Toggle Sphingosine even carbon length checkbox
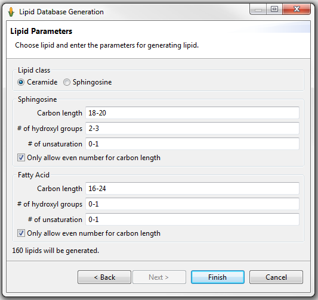Image resolution: width=318 pixels, height=300 pixels. [21, 158]
